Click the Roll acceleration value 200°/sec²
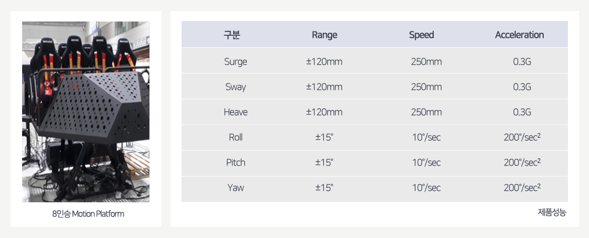This screenshot has width=589, height=238. [x=522, y=137]
